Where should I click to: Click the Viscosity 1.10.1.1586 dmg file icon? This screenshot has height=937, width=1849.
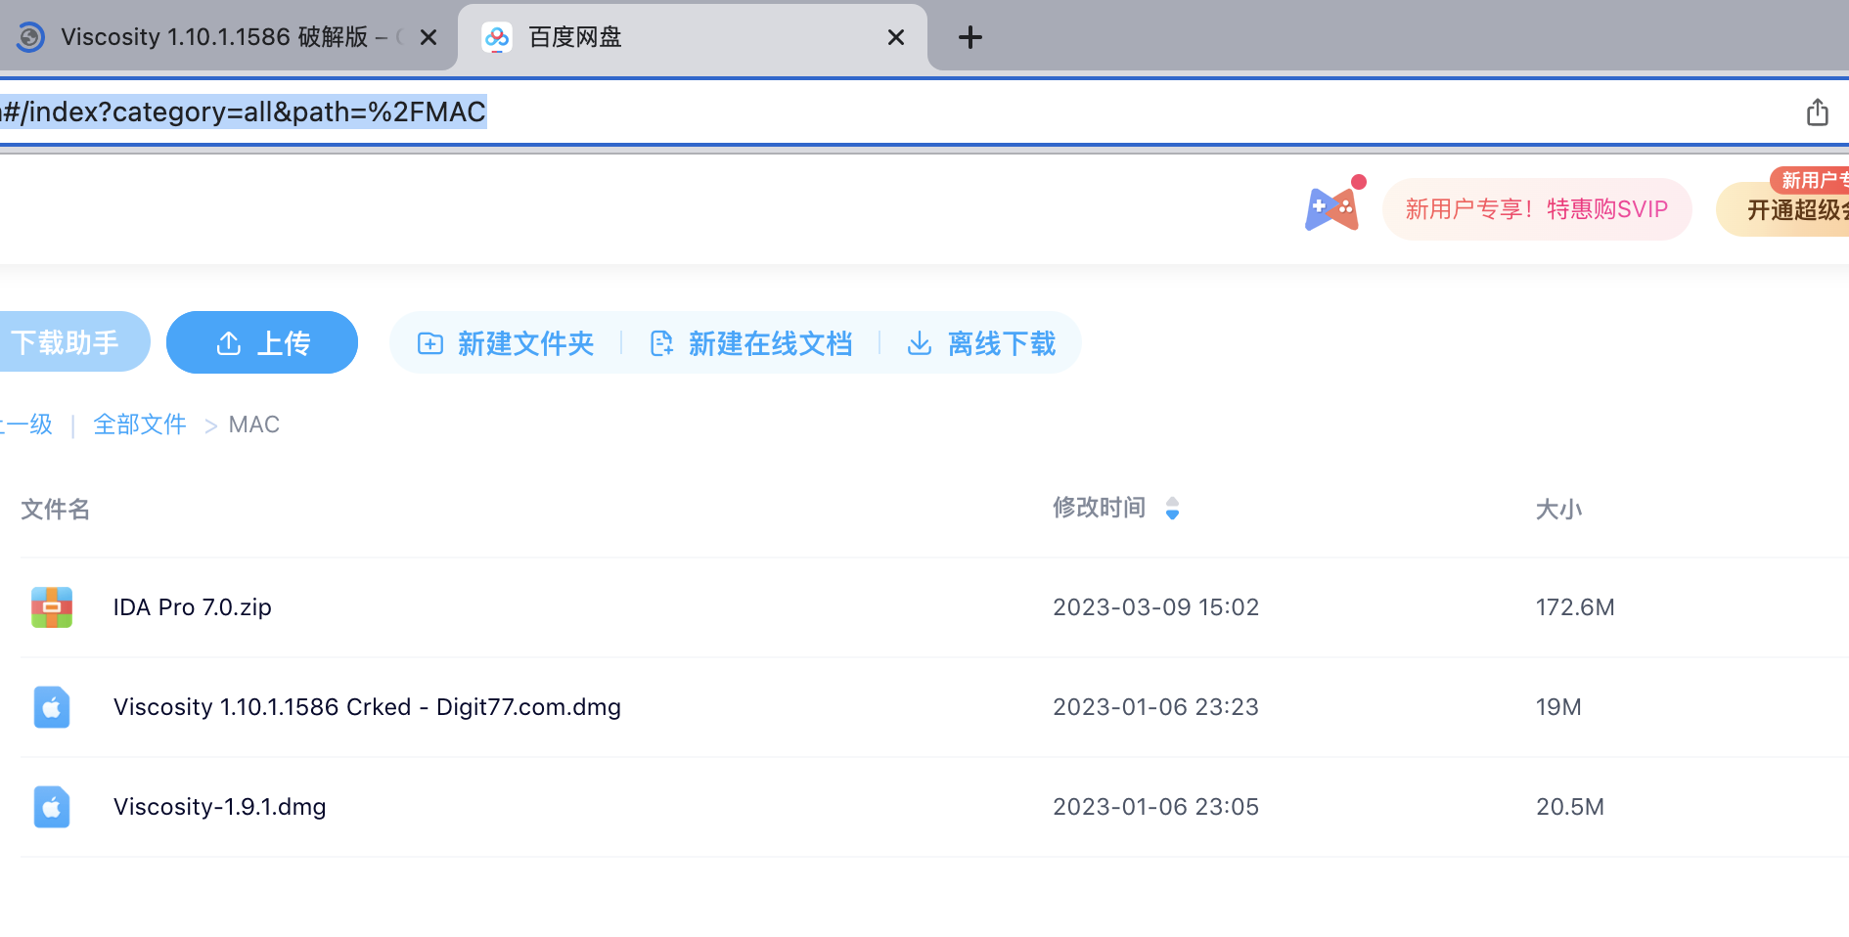click(52, 707)
